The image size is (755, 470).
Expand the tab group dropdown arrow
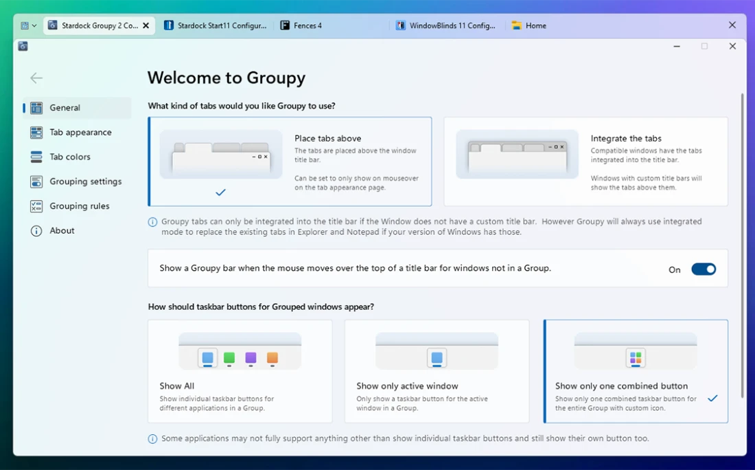coord(34,26)
